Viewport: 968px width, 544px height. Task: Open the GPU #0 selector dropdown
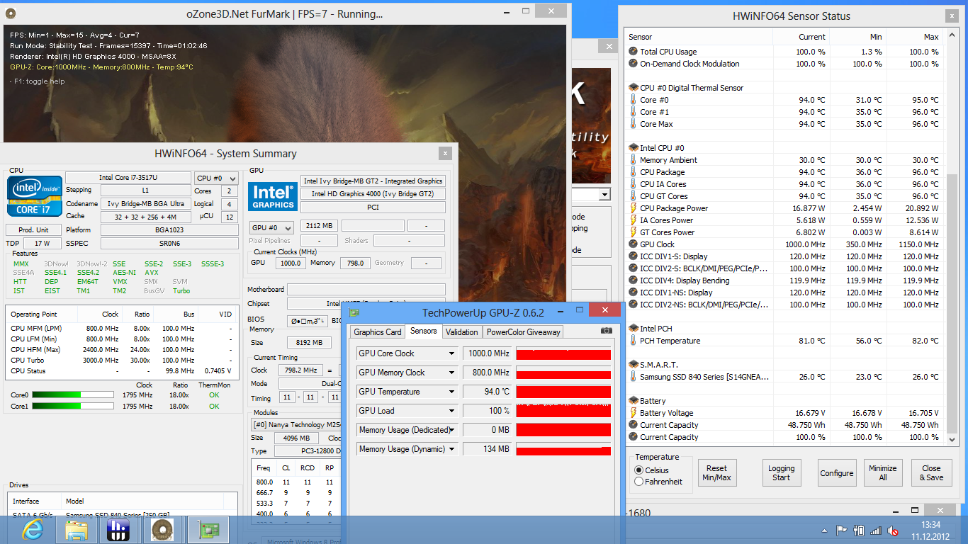point(272,228)
